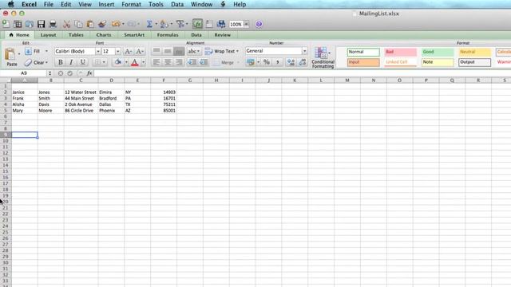
Task: Click the A9 Name Box field
Action: pyautogui.click(x=24, y=73)
